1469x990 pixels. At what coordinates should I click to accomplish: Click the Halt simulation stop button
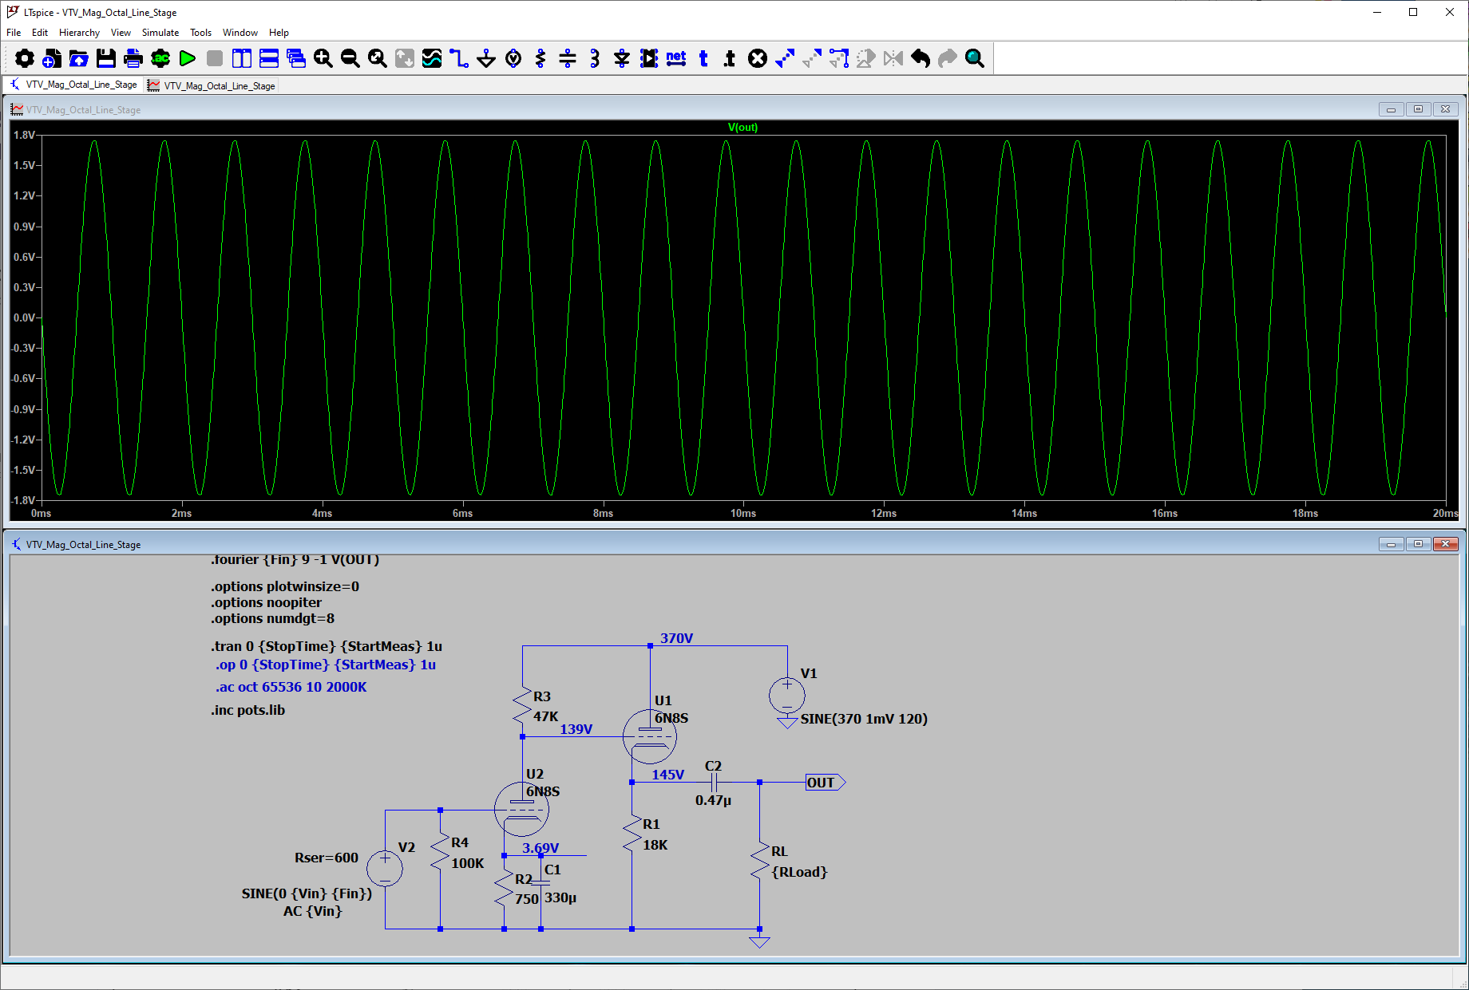point(215,58)
